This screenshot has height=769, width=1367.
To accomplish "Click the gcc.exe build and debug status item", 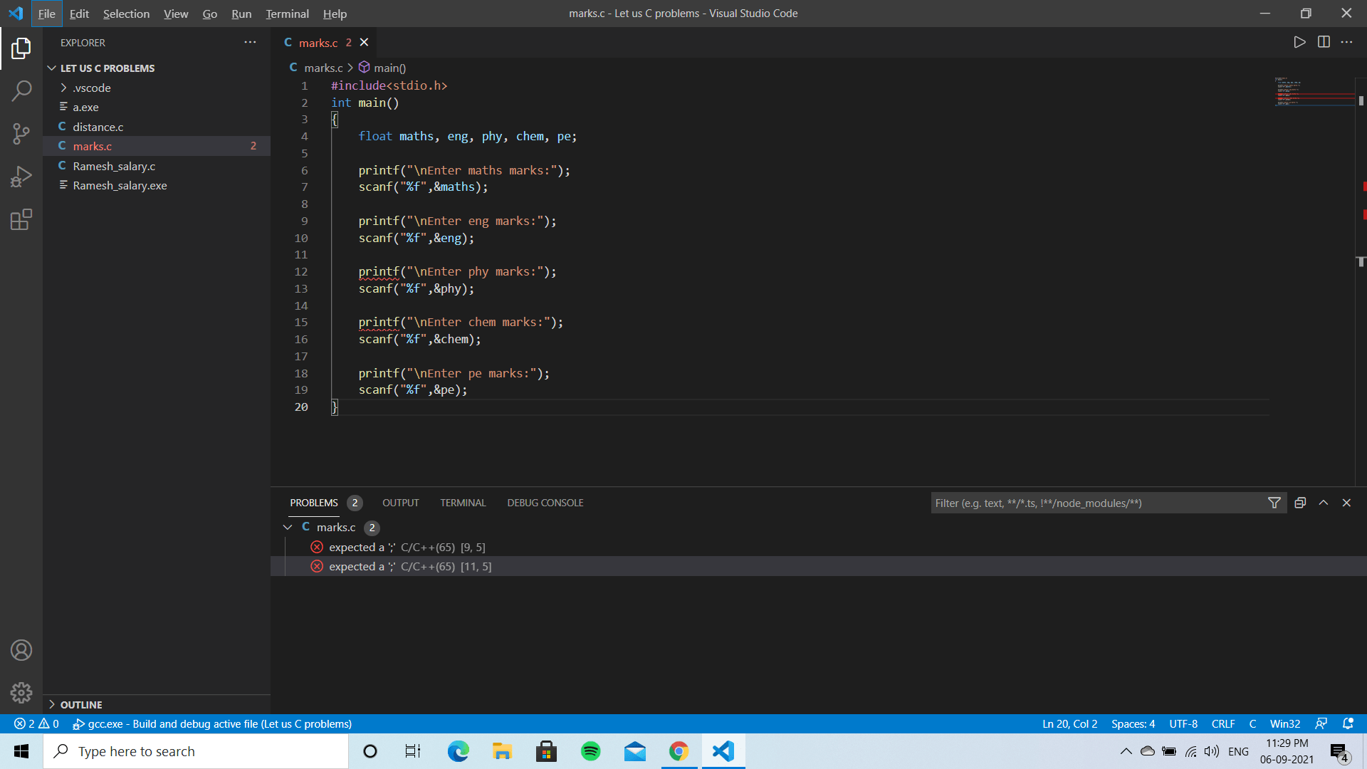I will pos(213,723).
